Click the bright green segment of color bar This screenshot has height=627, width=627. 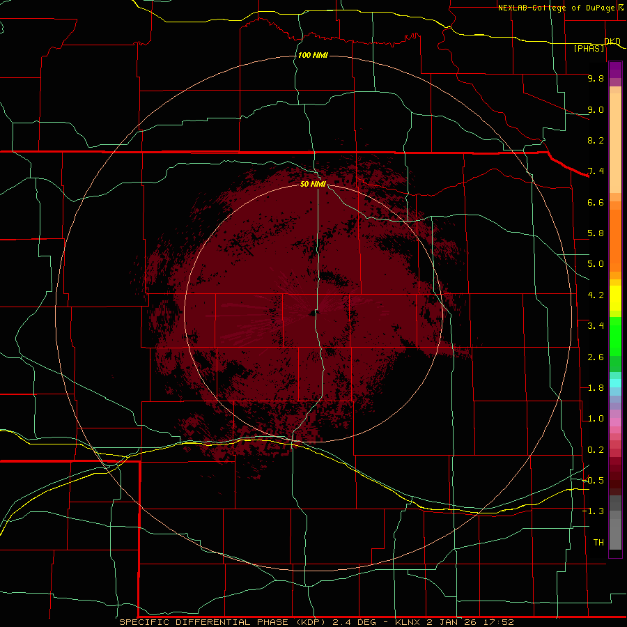(x=615, y=336)
